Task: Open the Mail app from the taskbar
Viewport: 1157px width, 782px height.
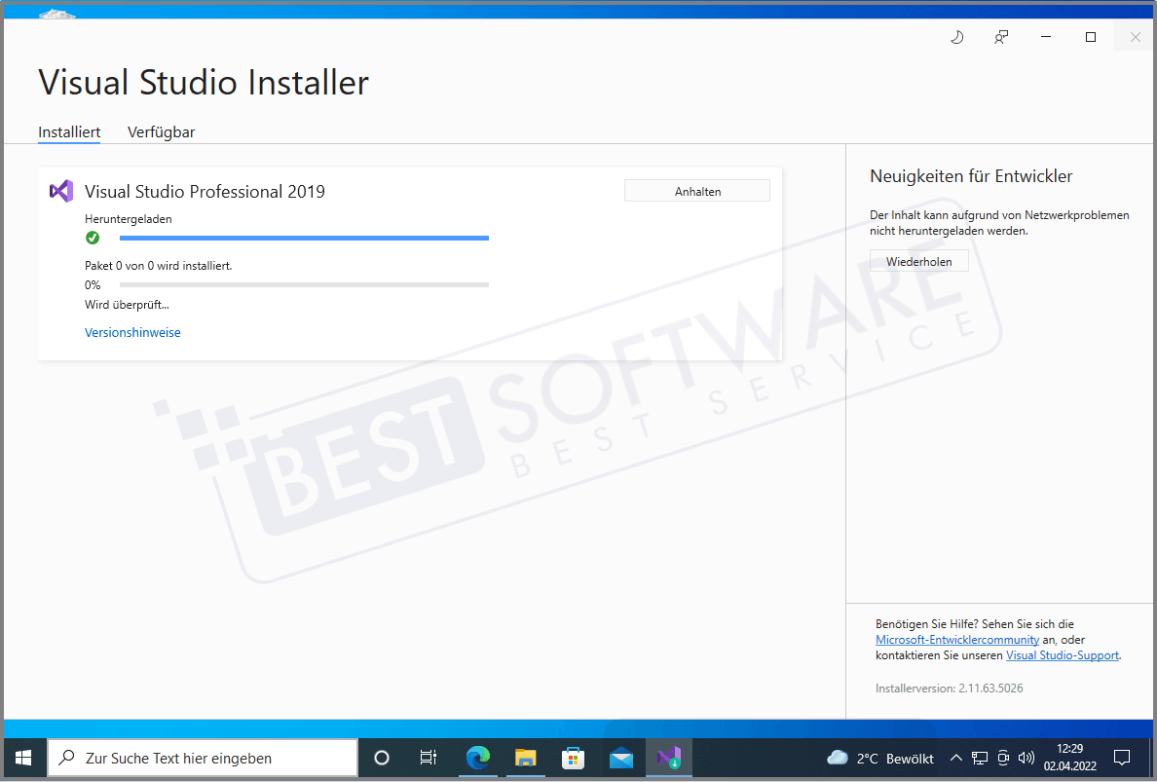Action: 620,757
